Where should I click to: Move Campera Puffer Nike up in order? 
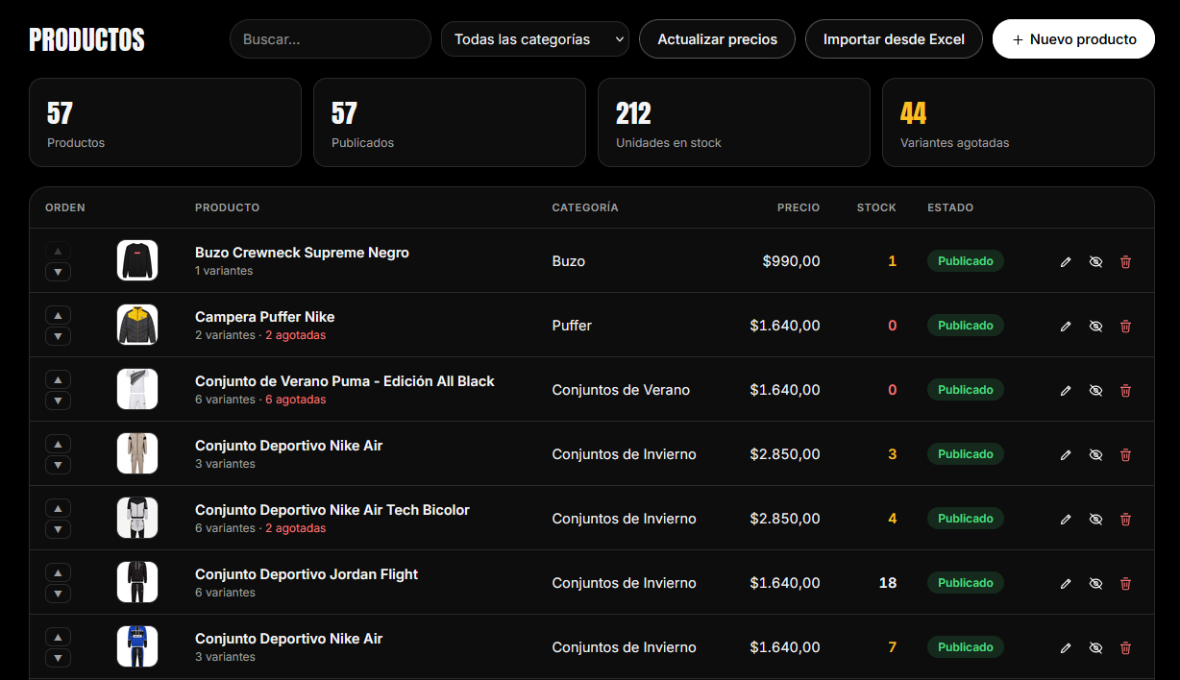coord(58,315)
